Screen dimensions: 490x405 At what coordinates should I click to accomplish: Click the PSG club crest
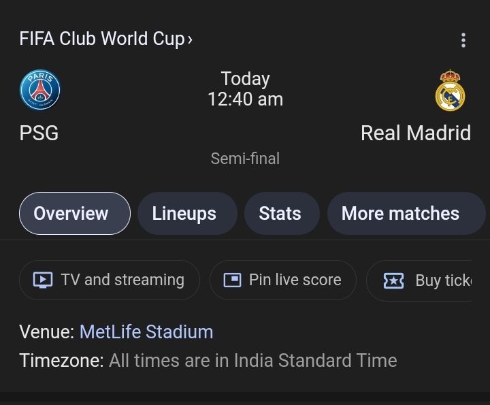click(x=40, y=90)
